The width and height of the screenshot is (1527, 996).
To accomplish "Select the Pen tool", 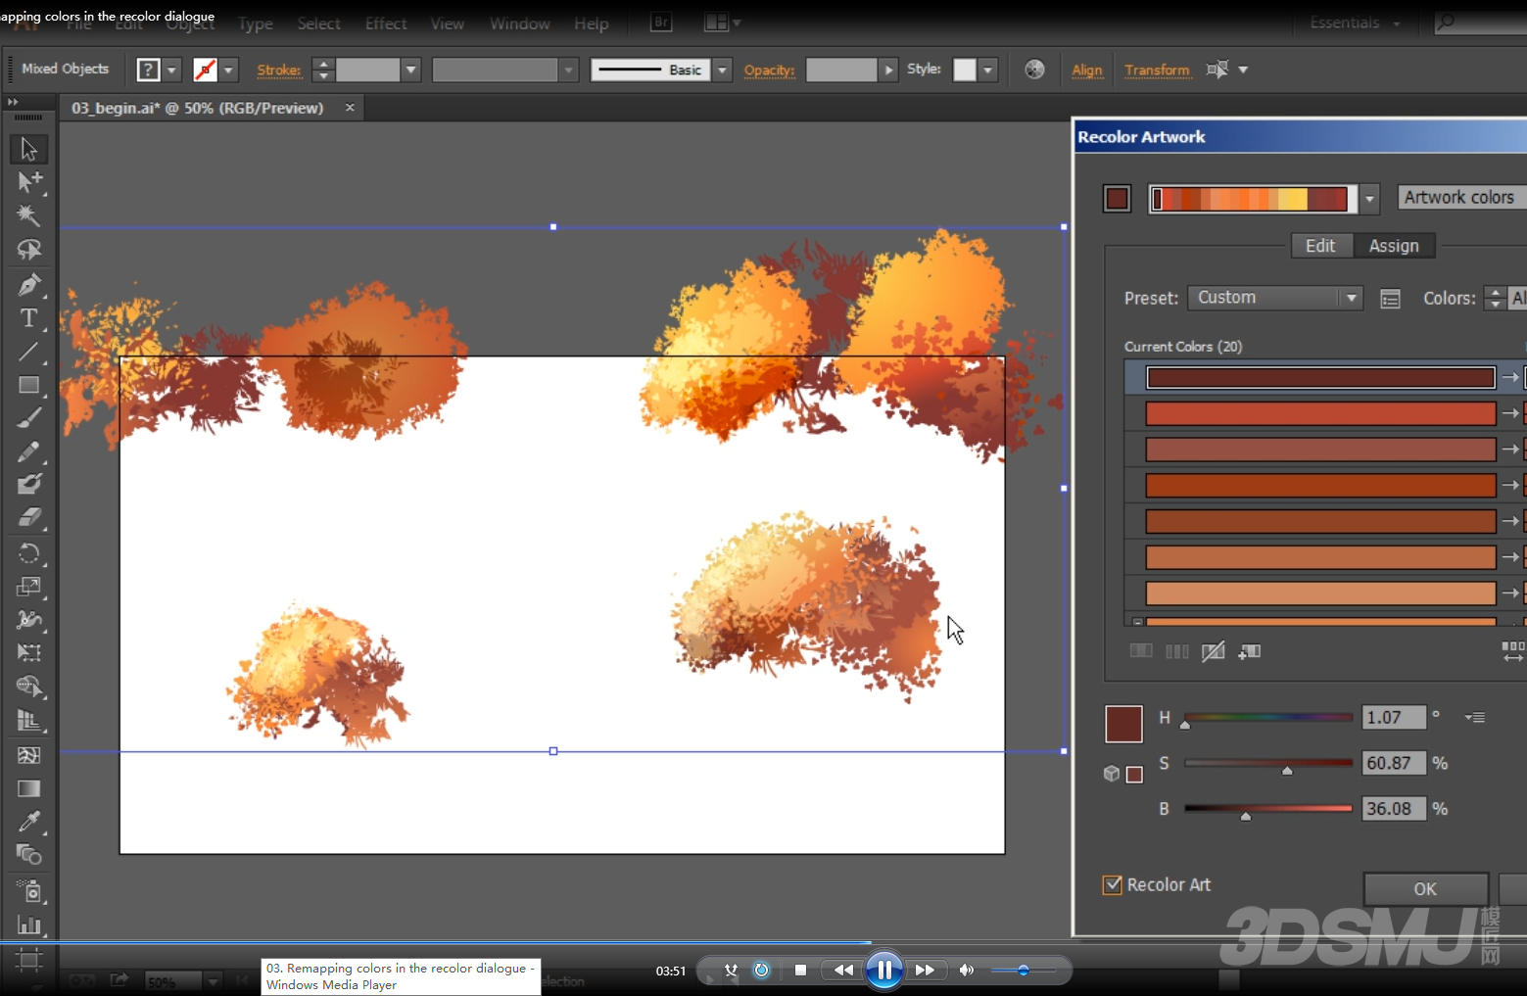I will (28, 285).
